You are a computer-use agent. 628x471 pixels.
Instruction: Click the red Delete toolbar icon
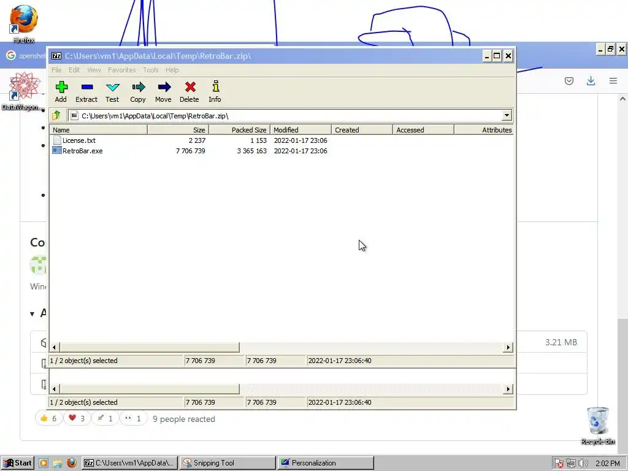[x=190, y=91]
